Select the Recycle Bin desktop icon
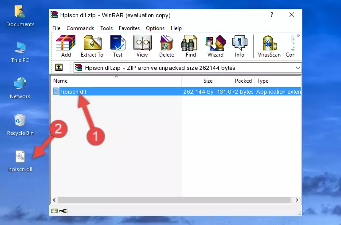 [20, 125]
